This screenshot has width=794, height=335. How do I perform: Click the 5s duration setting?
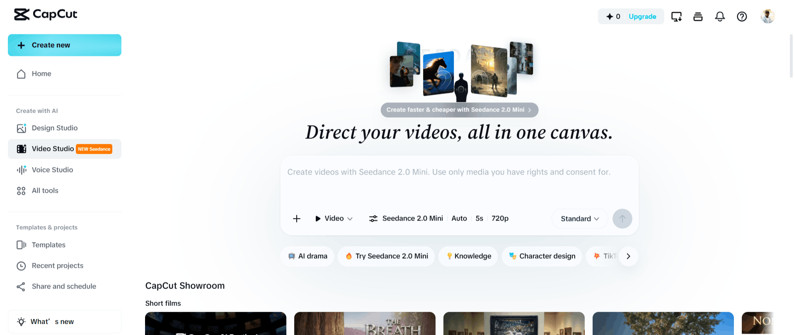pos(479,218)
